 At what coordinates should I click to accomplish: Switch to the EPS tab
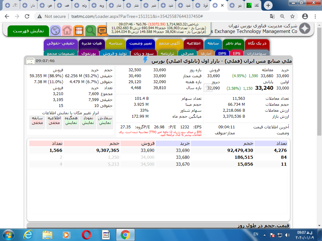click(x=236, y=53)
